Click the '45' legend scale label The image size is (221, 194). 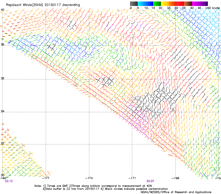(199, 8)
